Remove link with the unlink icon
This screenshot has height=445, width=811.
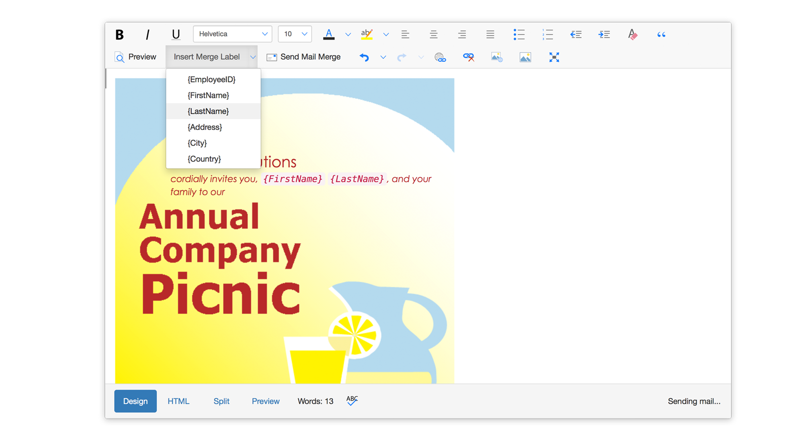point(468,57)
